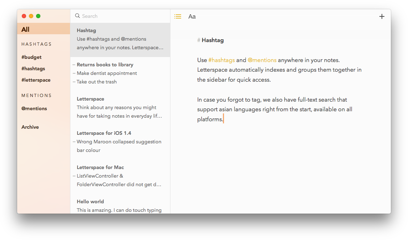Click the Wrong Maroon collapsed suggestion text
Image resolution: width=408 pixels, height=240 pixels.
pos(119,146)
